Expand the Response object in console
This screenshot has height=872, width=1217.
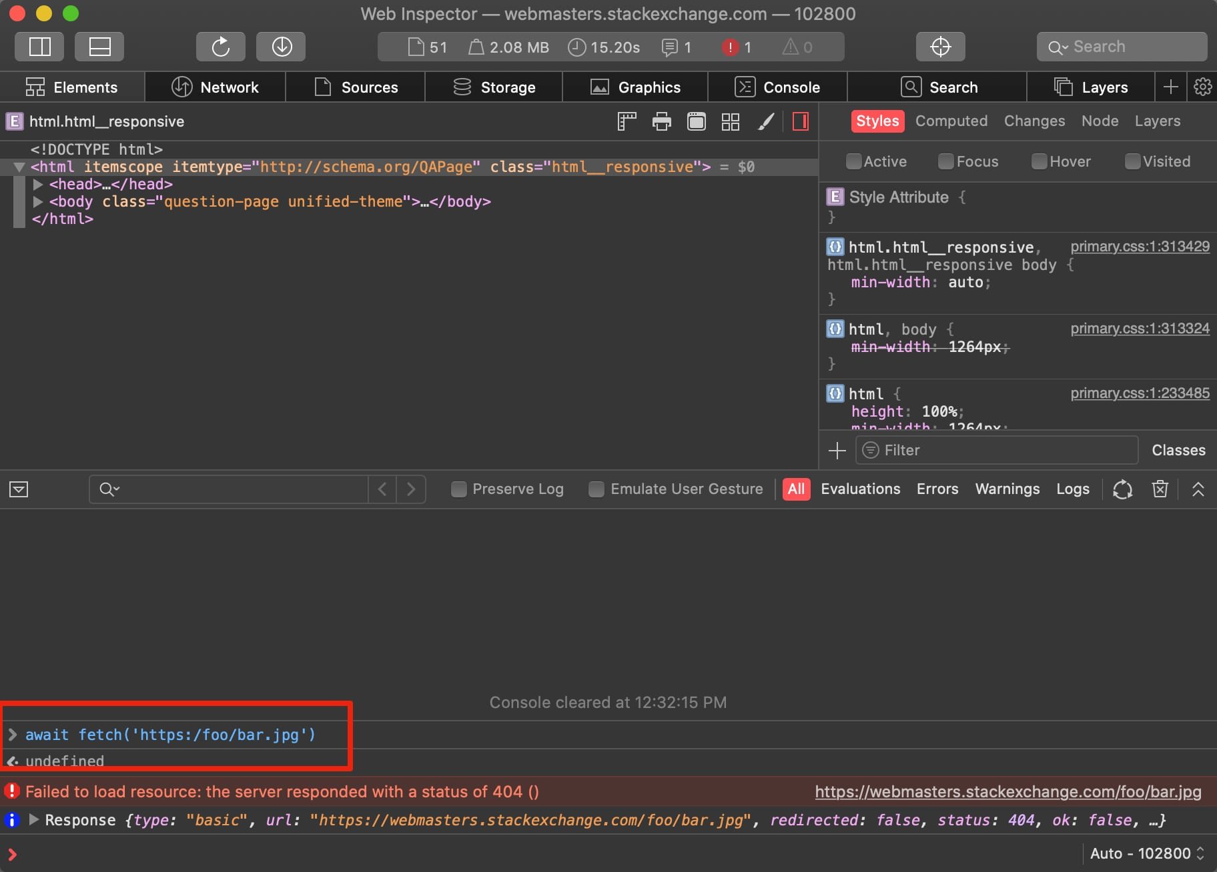point(34,819)
